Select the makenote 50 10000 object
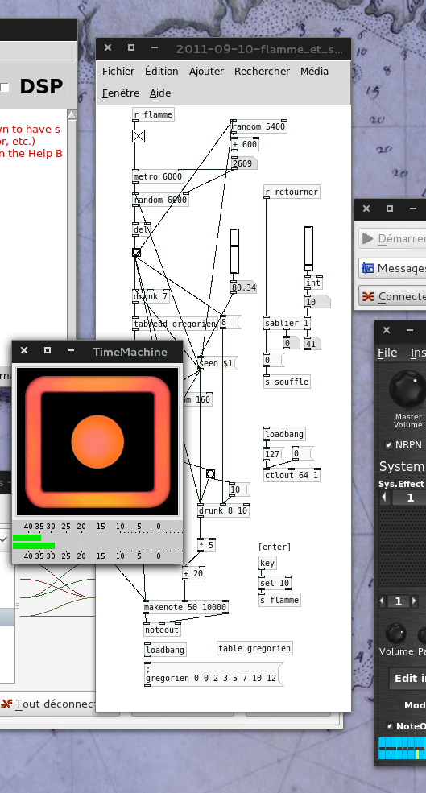This screenshot has height=793, width=426. pos(186,607)
